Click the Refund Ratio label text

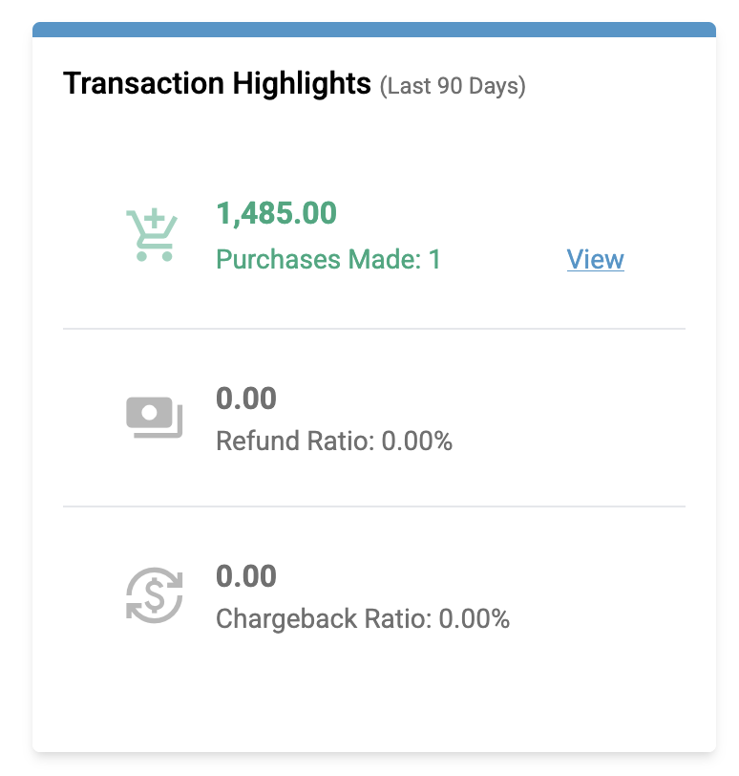[295, 442]
